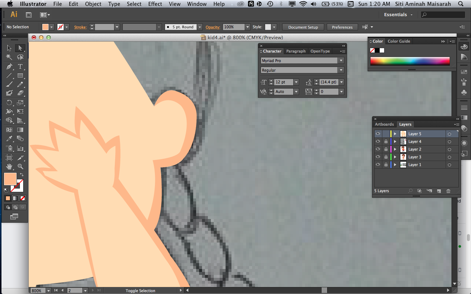Select the Magic Wand tool
This screenshot has width=471, height=294.
click(9, 57)
